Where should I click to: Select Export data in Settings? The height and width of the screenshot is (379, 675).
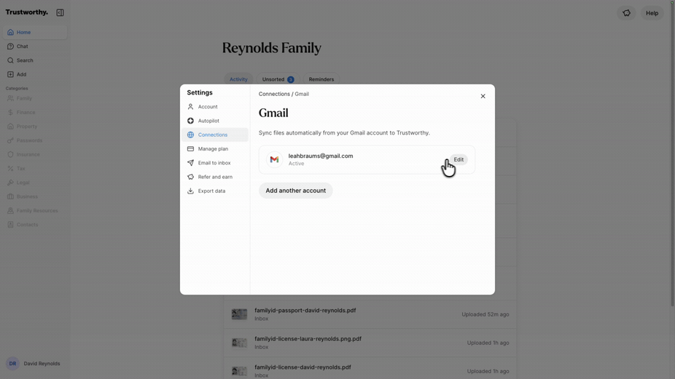click(x=215, y=191)
